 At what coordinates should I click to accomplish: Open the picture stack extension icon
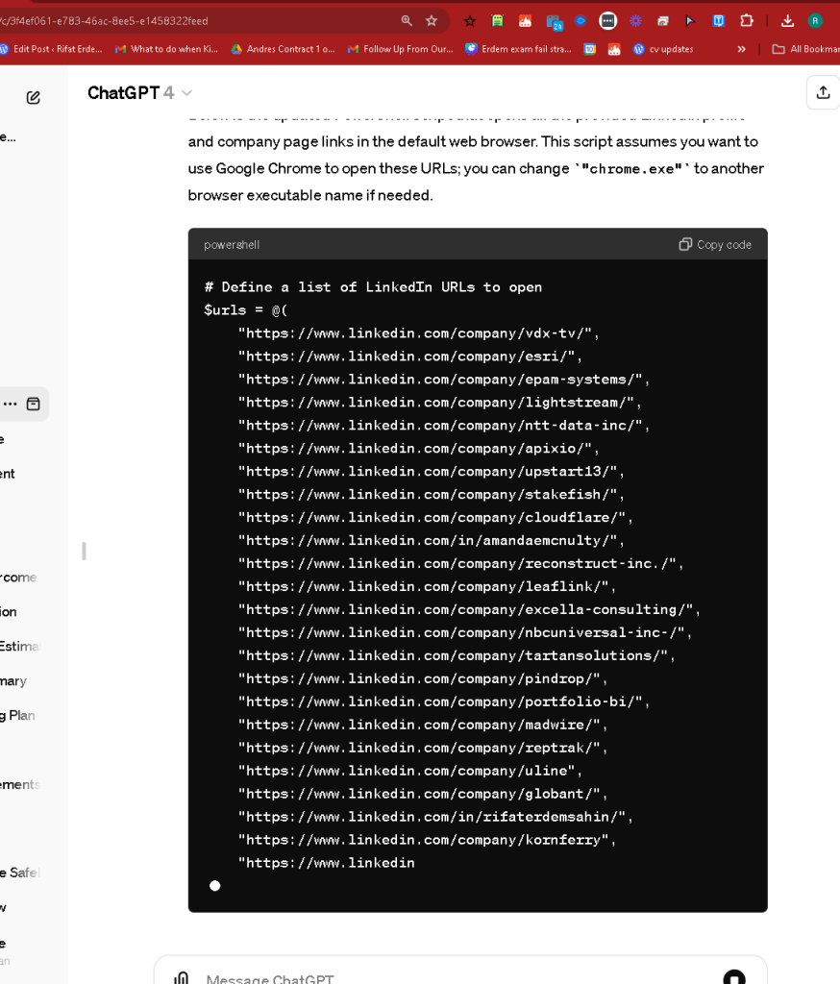pos(663,21)
